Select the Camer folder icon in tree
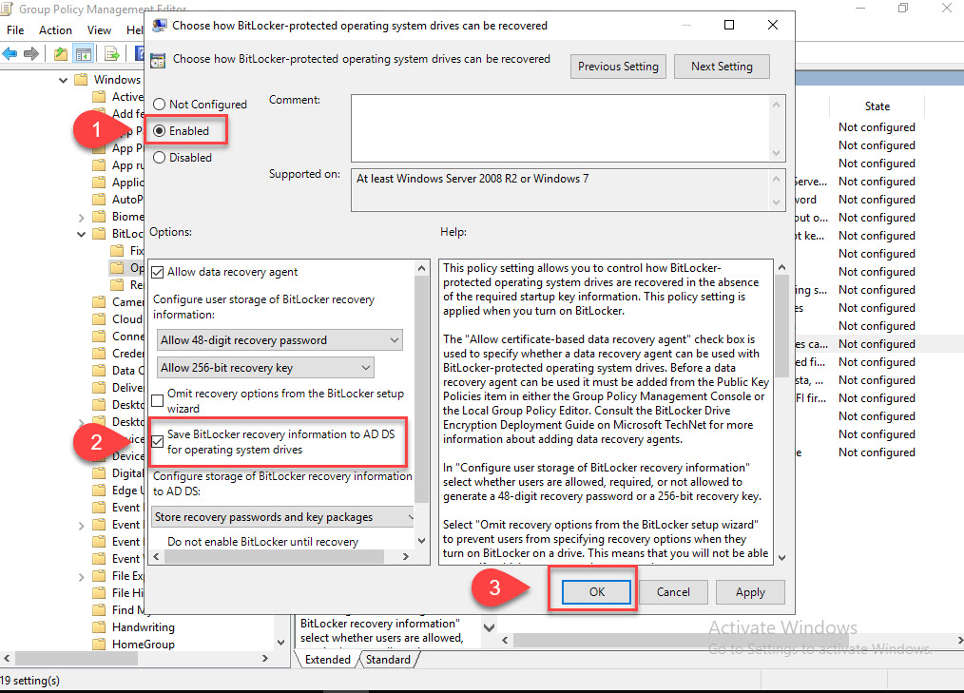 pos(99,302)
